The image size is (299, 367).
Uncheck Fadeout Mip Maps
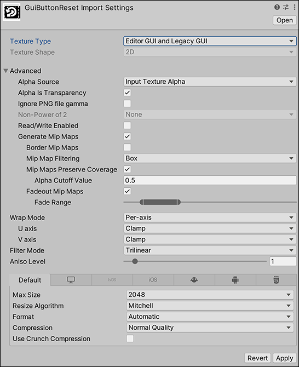pyautogui.click(x=128, y=191)
